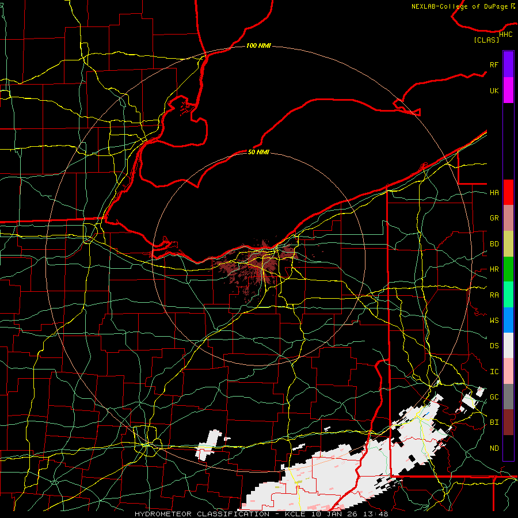Click the HR legend label
Image resolution: width=518 pixels, height=518 pixels.
coord(494,269)
